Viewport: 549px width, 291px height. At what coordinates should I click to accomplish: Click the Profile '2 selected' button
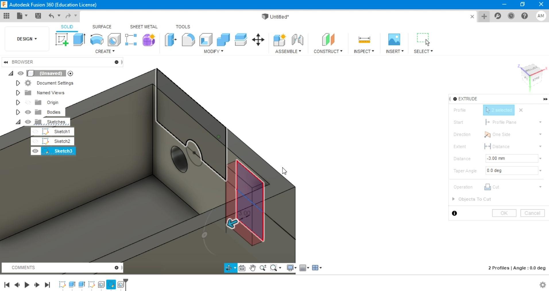point(499,110)
